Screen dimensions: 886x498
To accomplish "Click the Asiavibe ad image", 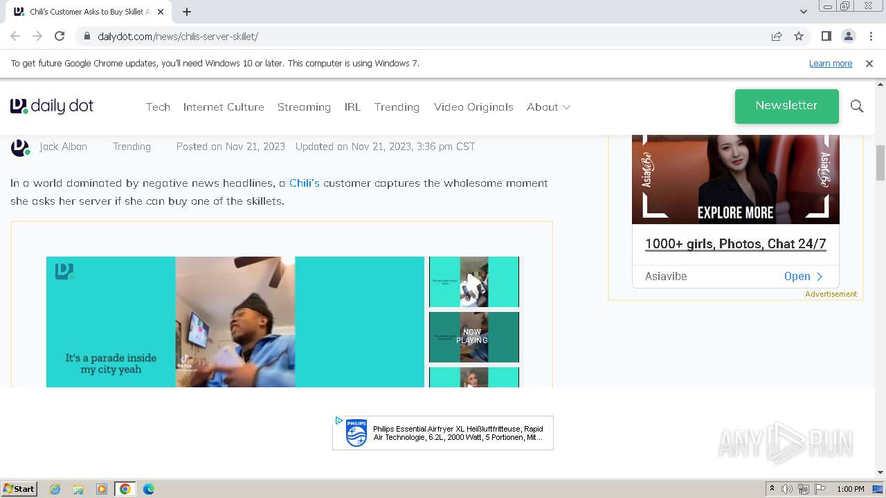I will (x=736, y=179).
